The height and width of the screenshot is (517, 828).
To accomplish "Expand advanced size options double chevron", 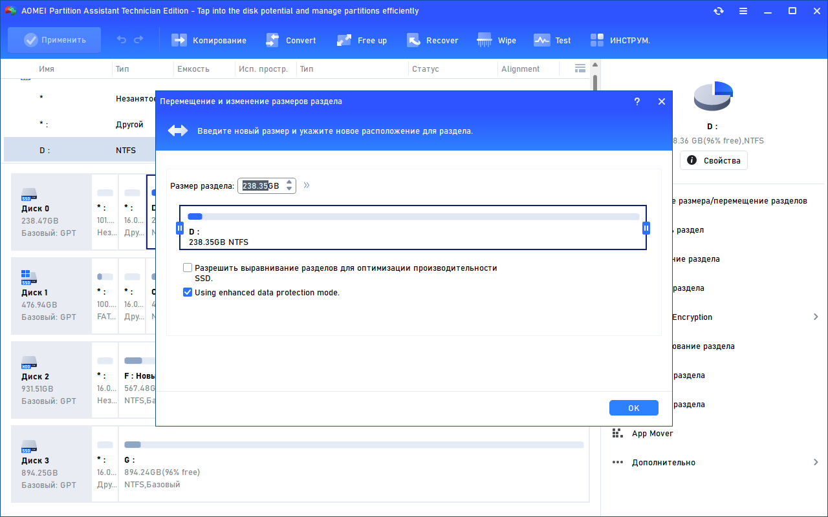I will point(307,185).
